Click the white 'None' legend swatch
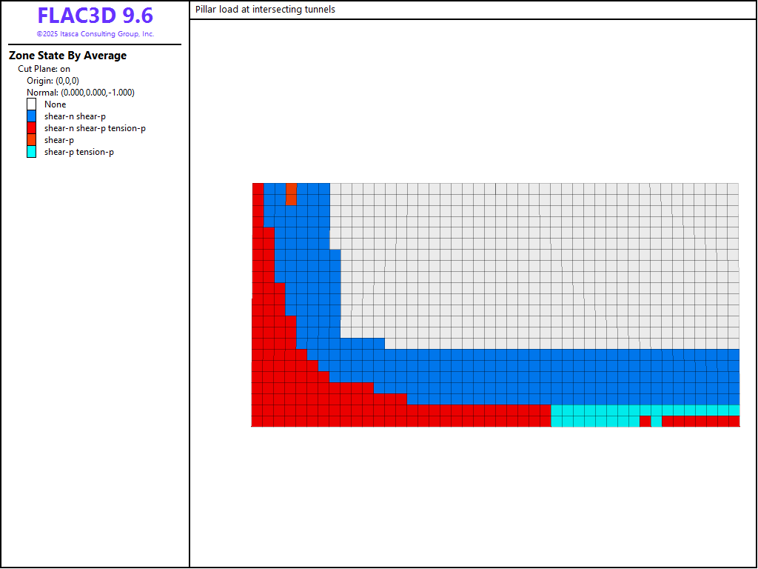Viewport: 758px width, 569px height. tap(31, 104)
